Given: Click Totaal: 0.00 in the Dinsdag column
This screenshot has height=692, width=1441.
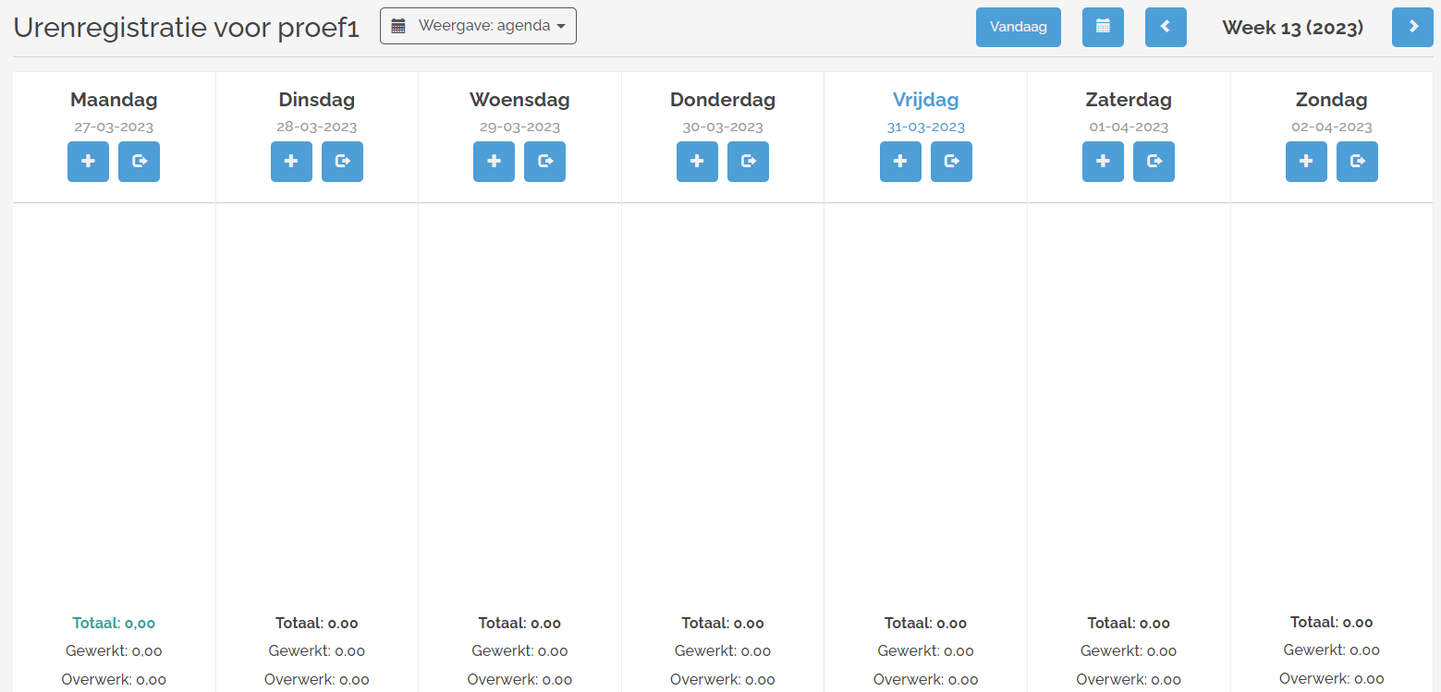Looking at the screenshot, I should point(317,623).
